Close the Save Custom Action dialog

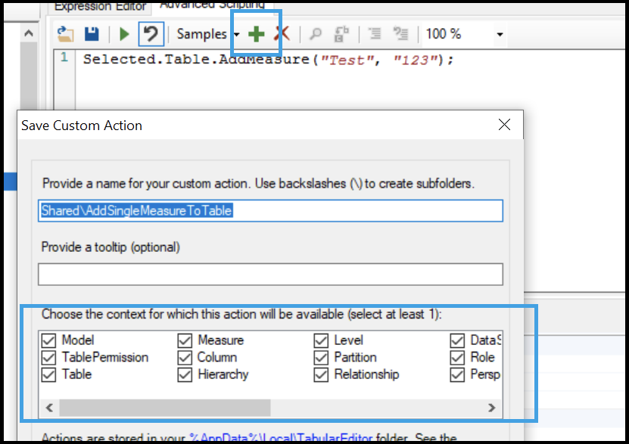504,125
